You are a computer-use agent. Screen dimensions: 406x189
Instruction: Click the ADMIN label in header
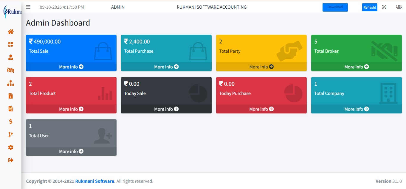[x=118, y=7]
